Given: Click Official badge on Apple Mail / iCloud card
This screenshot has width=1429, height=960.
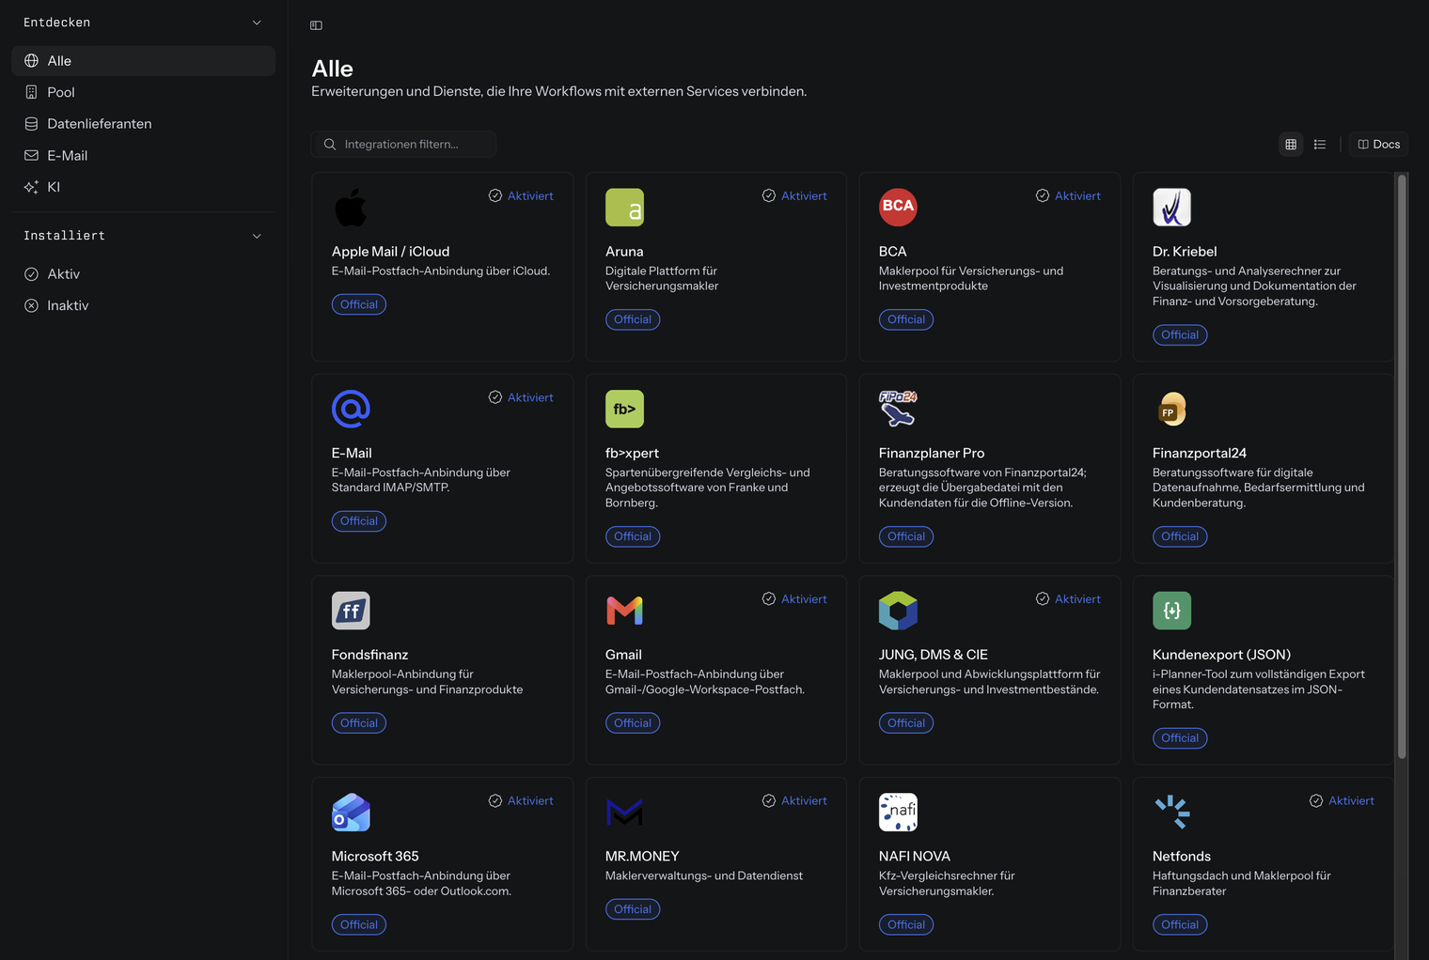Looking at the screenshot, I should point(359,304).
